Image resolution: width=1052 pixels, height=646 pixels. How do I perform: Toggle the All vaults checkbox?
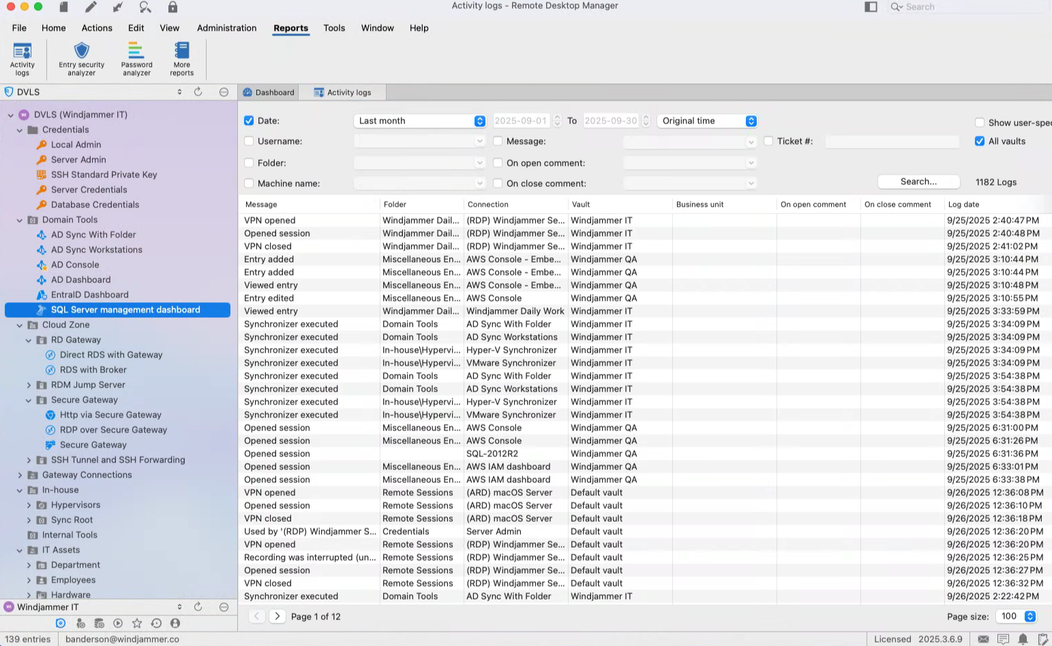980,141
